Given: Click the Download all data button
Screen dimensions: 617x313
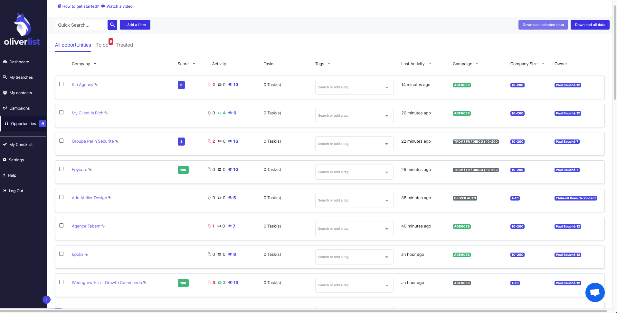Looking at the screenshot, I should point(590,25).
